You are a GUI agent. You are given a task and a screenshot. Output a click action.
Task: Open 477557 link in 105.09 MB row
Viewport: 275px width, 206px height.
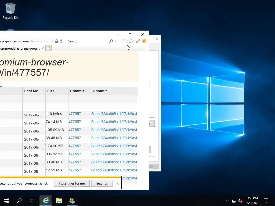click(75, 130)
